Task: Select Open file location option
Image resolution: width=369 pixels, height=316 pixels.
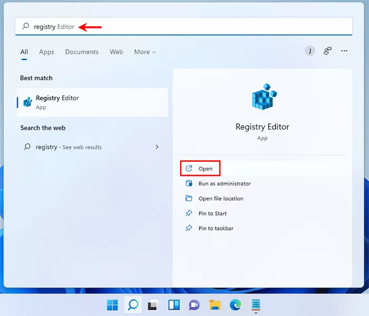Action: (x=221, y=199)
